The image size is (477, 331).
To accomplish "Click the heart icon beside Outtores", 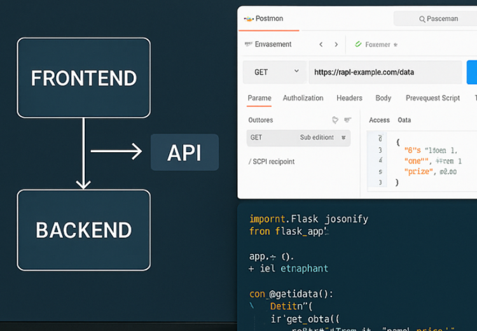I will point(335,120).
